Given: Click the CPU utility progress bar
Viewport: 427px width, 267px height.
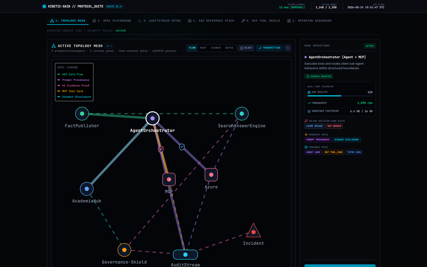Looking at the screenshot, I should point(340,96).
